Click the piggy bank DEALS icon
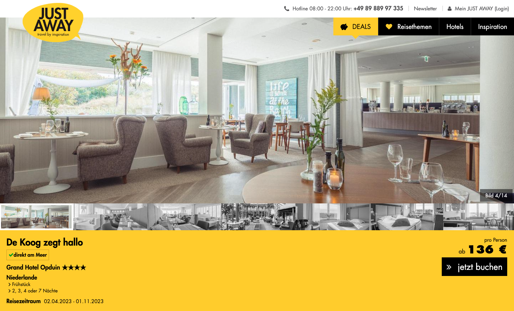Viewport: 514px width, 311px height. point(344,27)
